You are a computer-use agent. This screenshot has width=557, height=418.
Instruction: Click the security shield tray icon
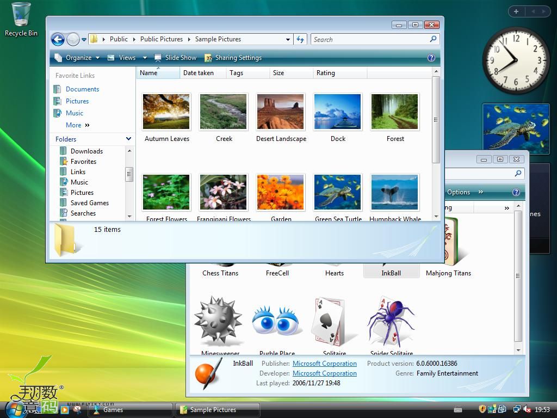click(482, 409)
